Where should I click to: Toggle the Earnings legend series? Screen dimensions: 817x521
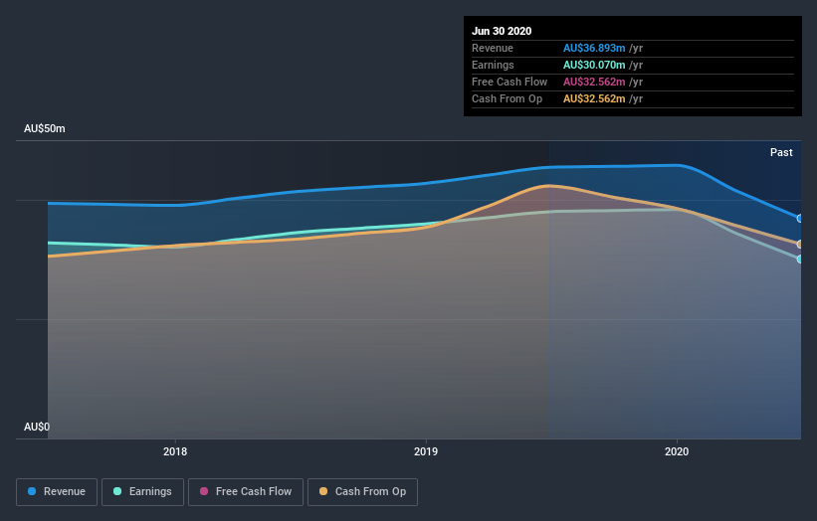click(x=142, y=492)
